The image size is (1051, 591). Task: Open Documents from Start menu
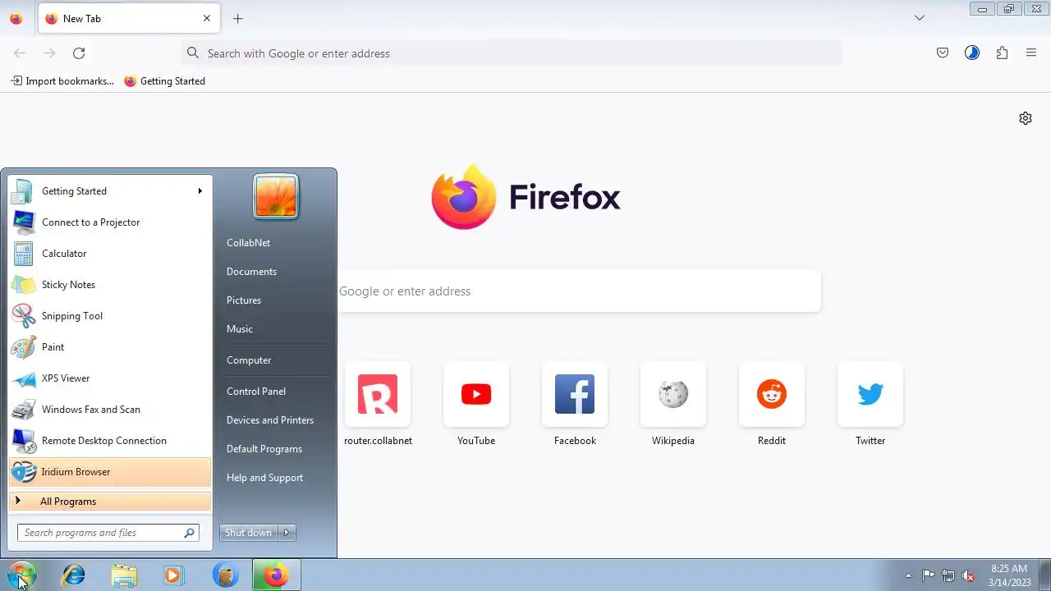[251, 272]
